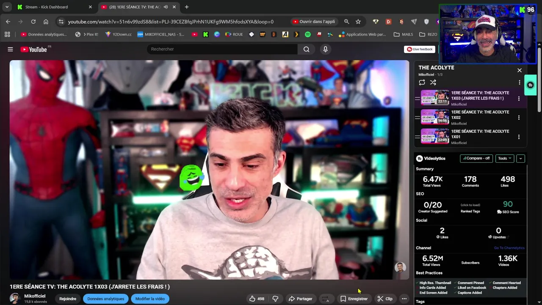Open options for THE ACOLYTE 1X03 entry
The image size is (542, 305).
(519, 98)
